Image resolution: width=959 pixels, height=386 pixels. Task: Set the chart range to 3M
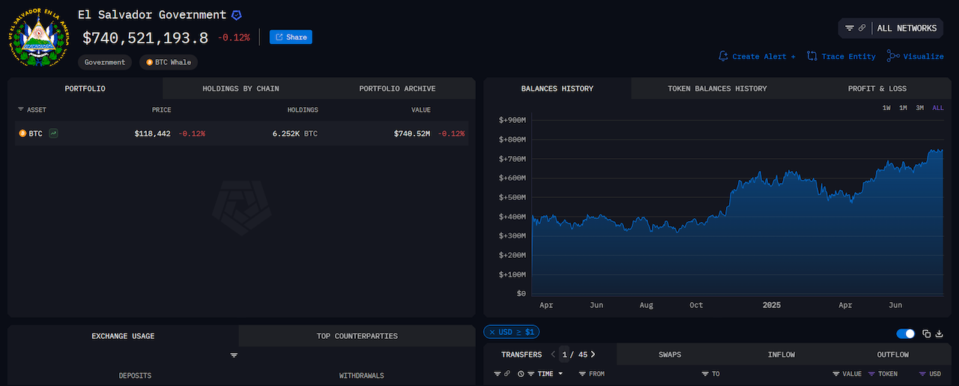tap(919, 108)
